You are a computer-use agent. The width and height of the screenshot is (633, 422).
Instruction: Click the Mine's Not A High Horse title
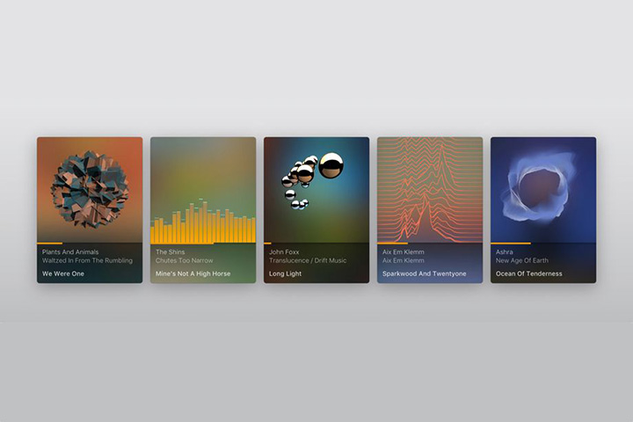coord(193,273)
